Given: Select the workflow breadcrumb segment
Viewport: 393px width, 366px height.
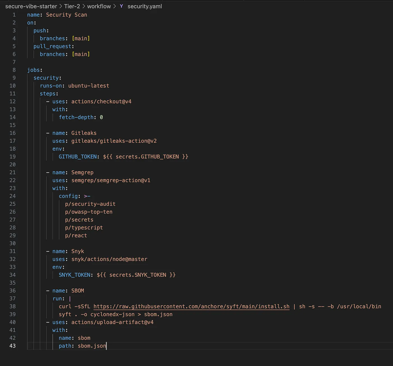Looking at the screenshot, I should click(x=99, y=6).
